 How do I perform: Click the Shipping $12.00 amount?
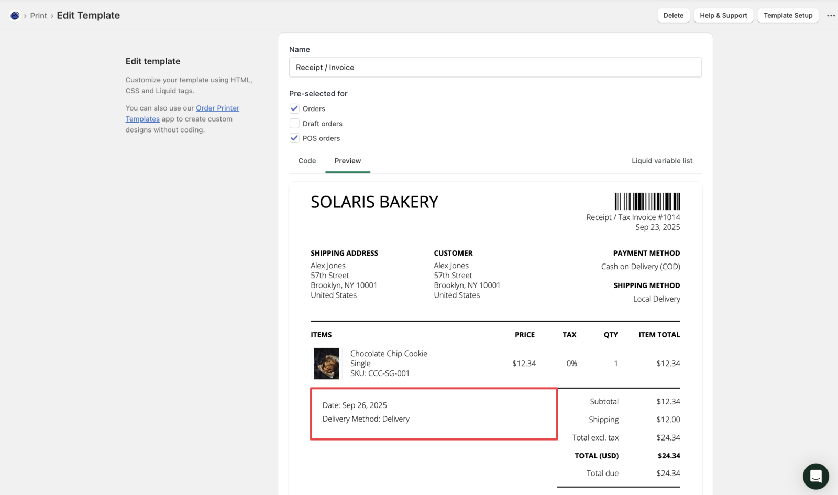pyautogui.click(x=668, y=420)
